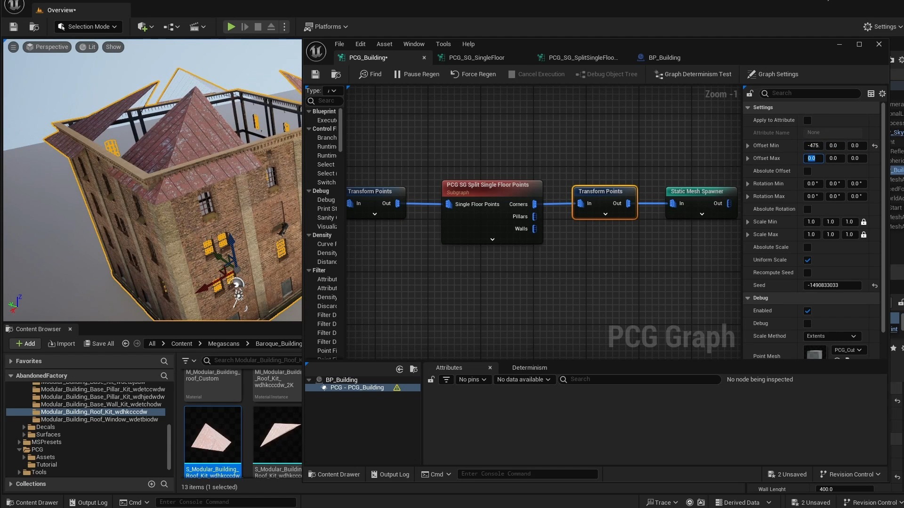Open the No pins dropdown

[473, 380]
